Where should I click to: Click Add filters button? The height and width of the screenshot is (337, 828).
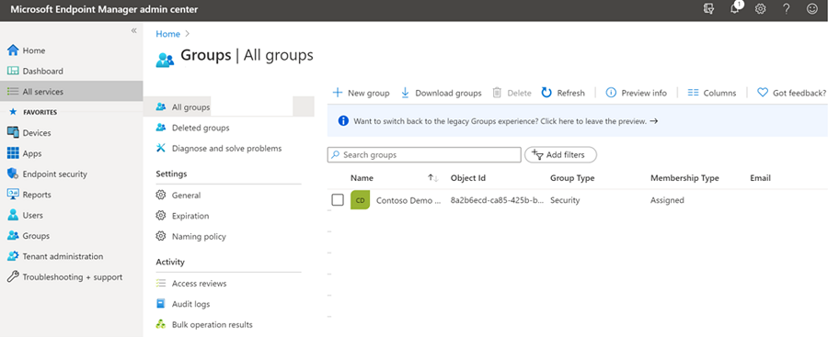pos(561,154)
